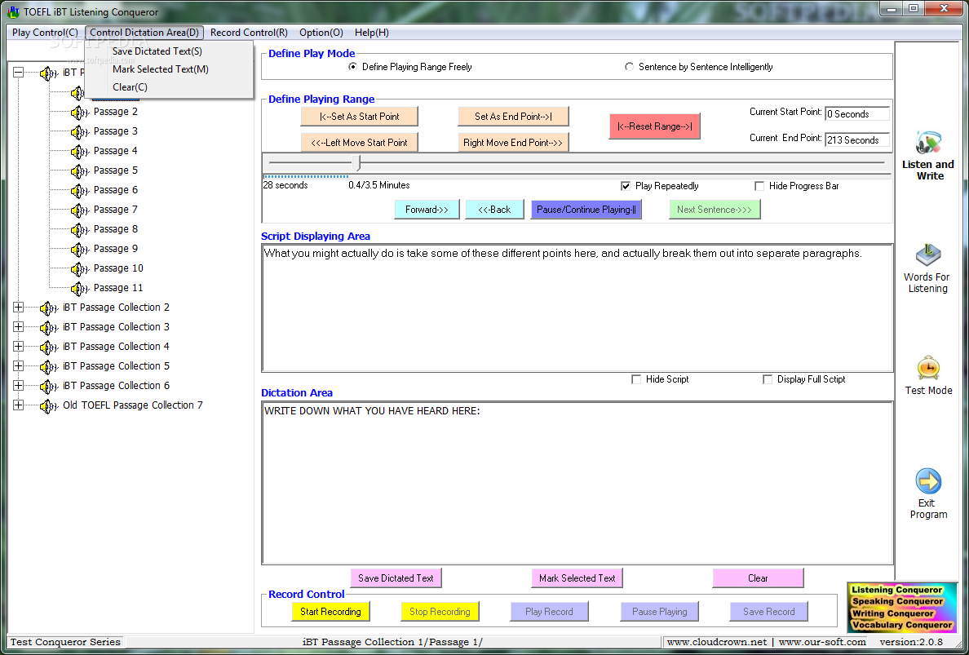Select Passage 5 in the tree
This screenshot has height=655, width=969.
click(116, 170)
